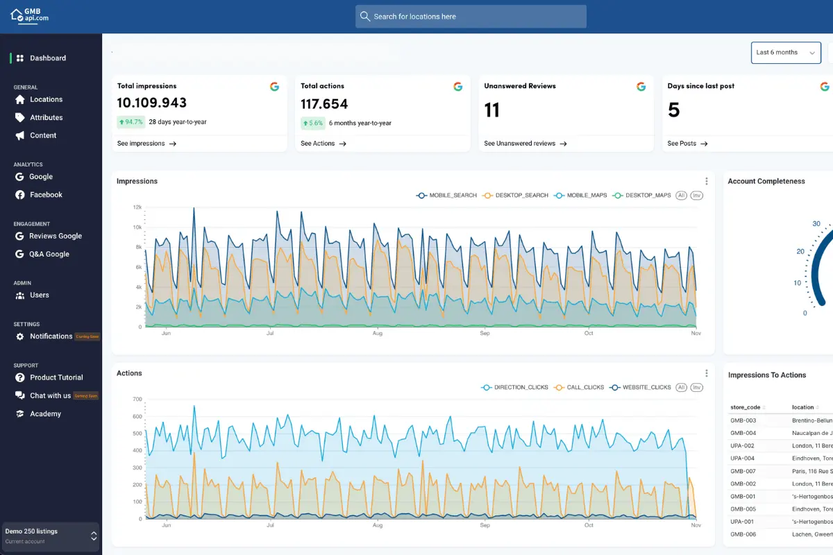
Task: Click the Facebook icon in sidebar
Action: click(x=20, y=195)
